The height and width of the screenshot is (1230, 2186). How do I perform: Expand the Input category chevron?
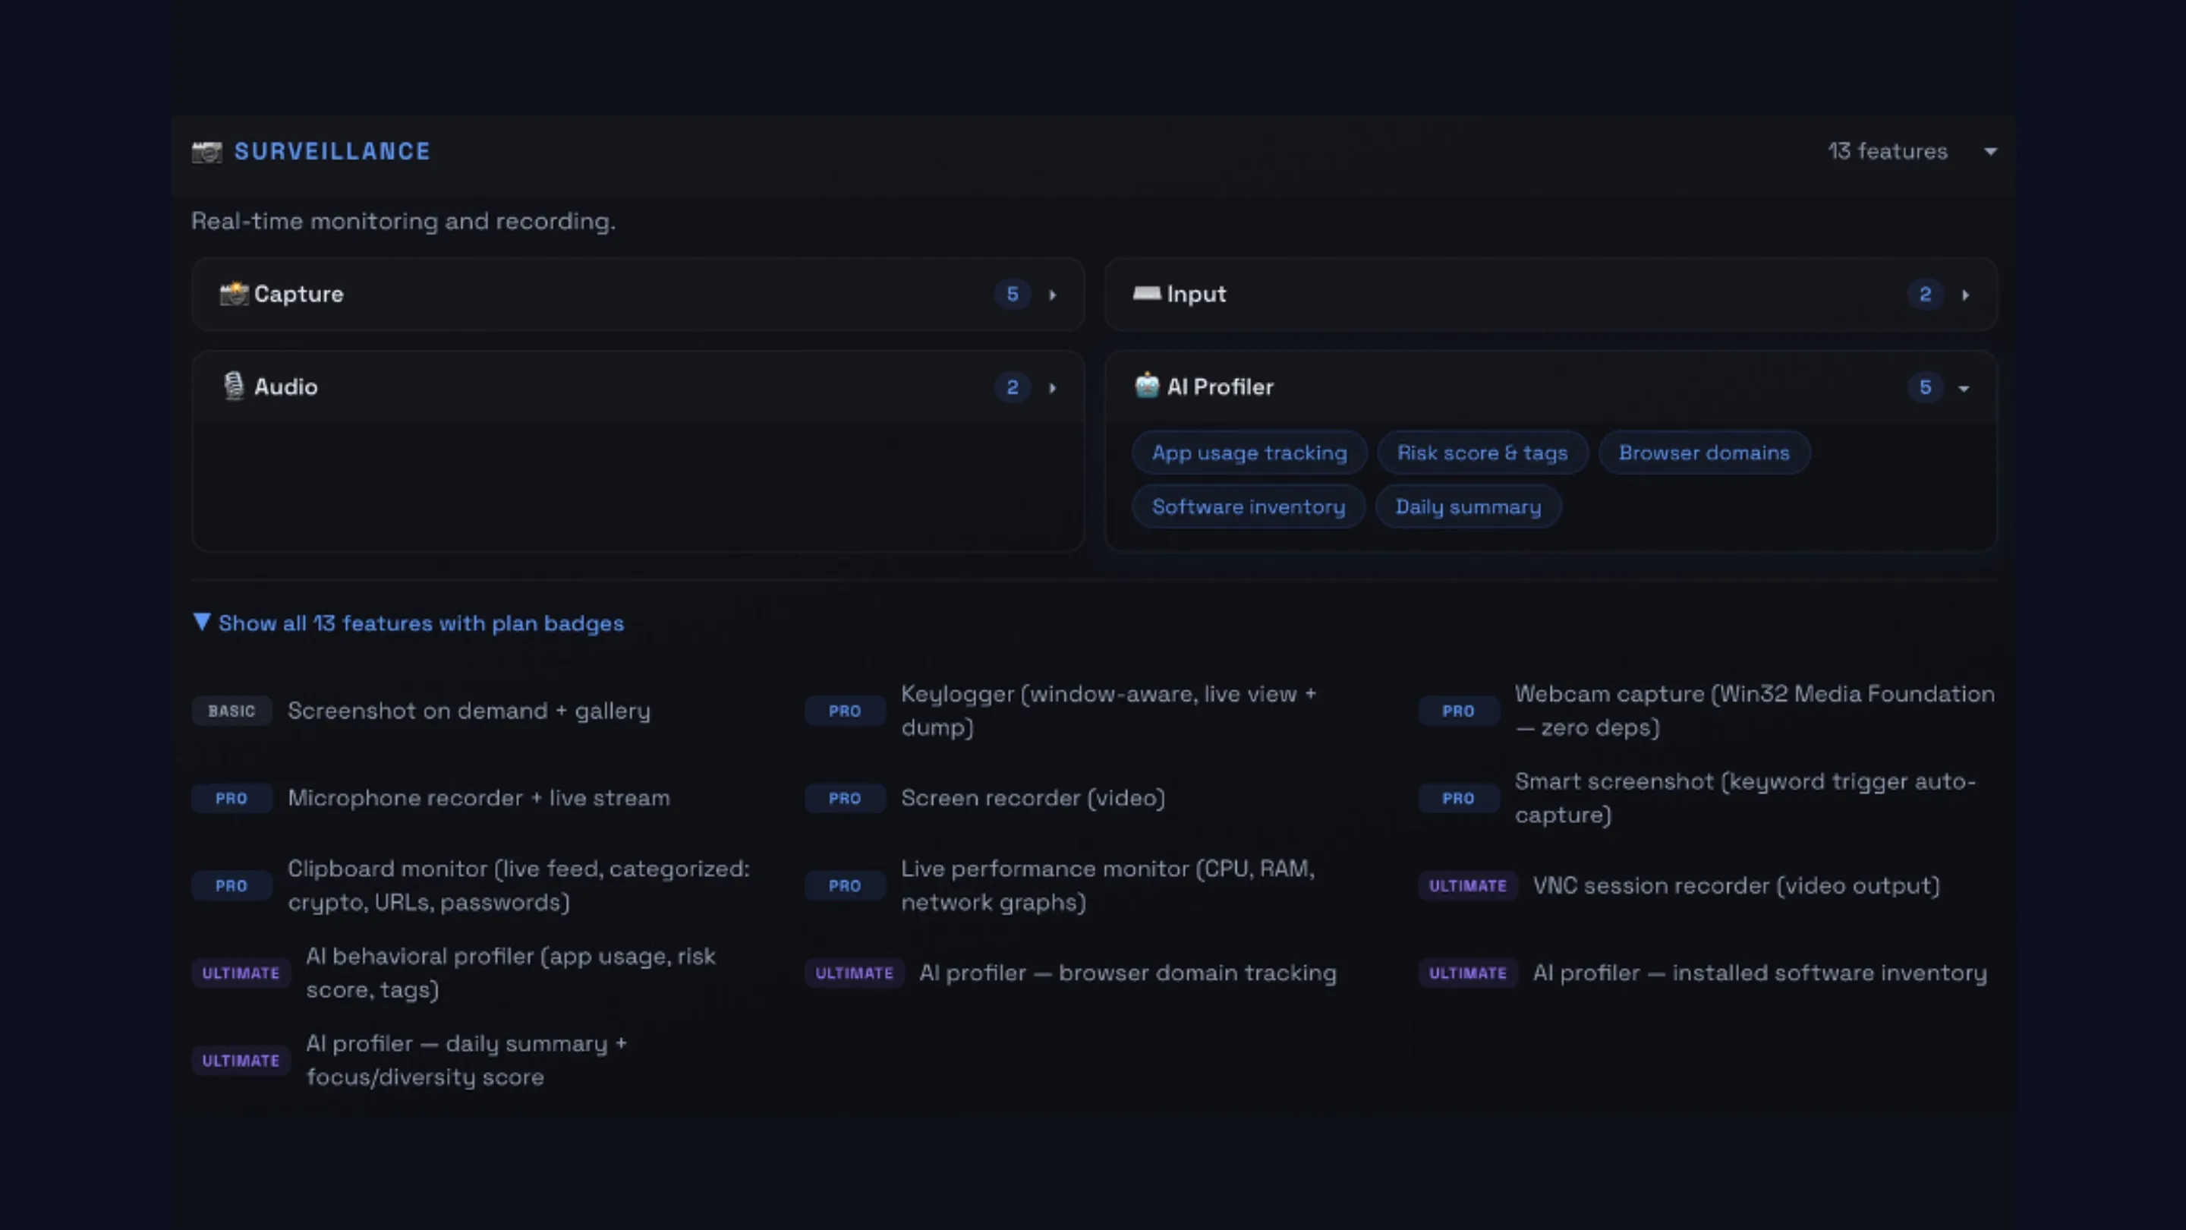coord(1965,295)
